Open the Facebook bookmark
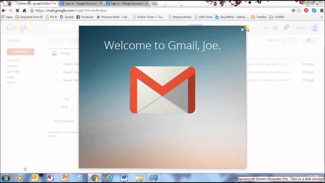This screenshot has height=183, width=325. pos(85,17)
